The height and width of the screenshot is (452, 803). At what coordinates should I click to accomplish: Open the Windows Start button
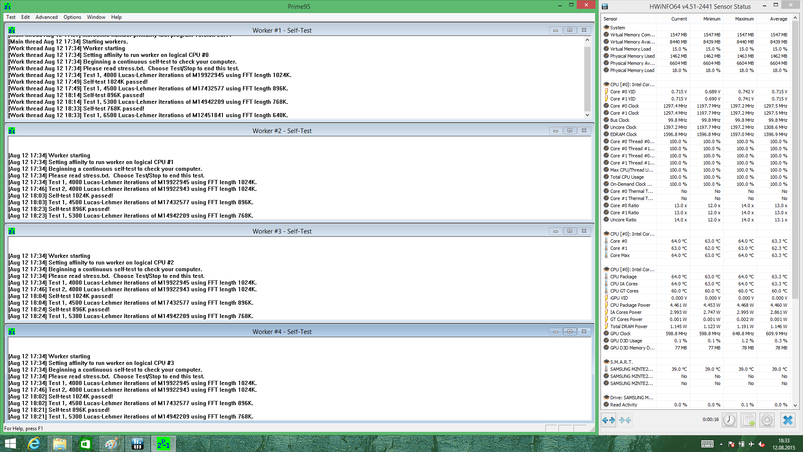click(10, 444)
